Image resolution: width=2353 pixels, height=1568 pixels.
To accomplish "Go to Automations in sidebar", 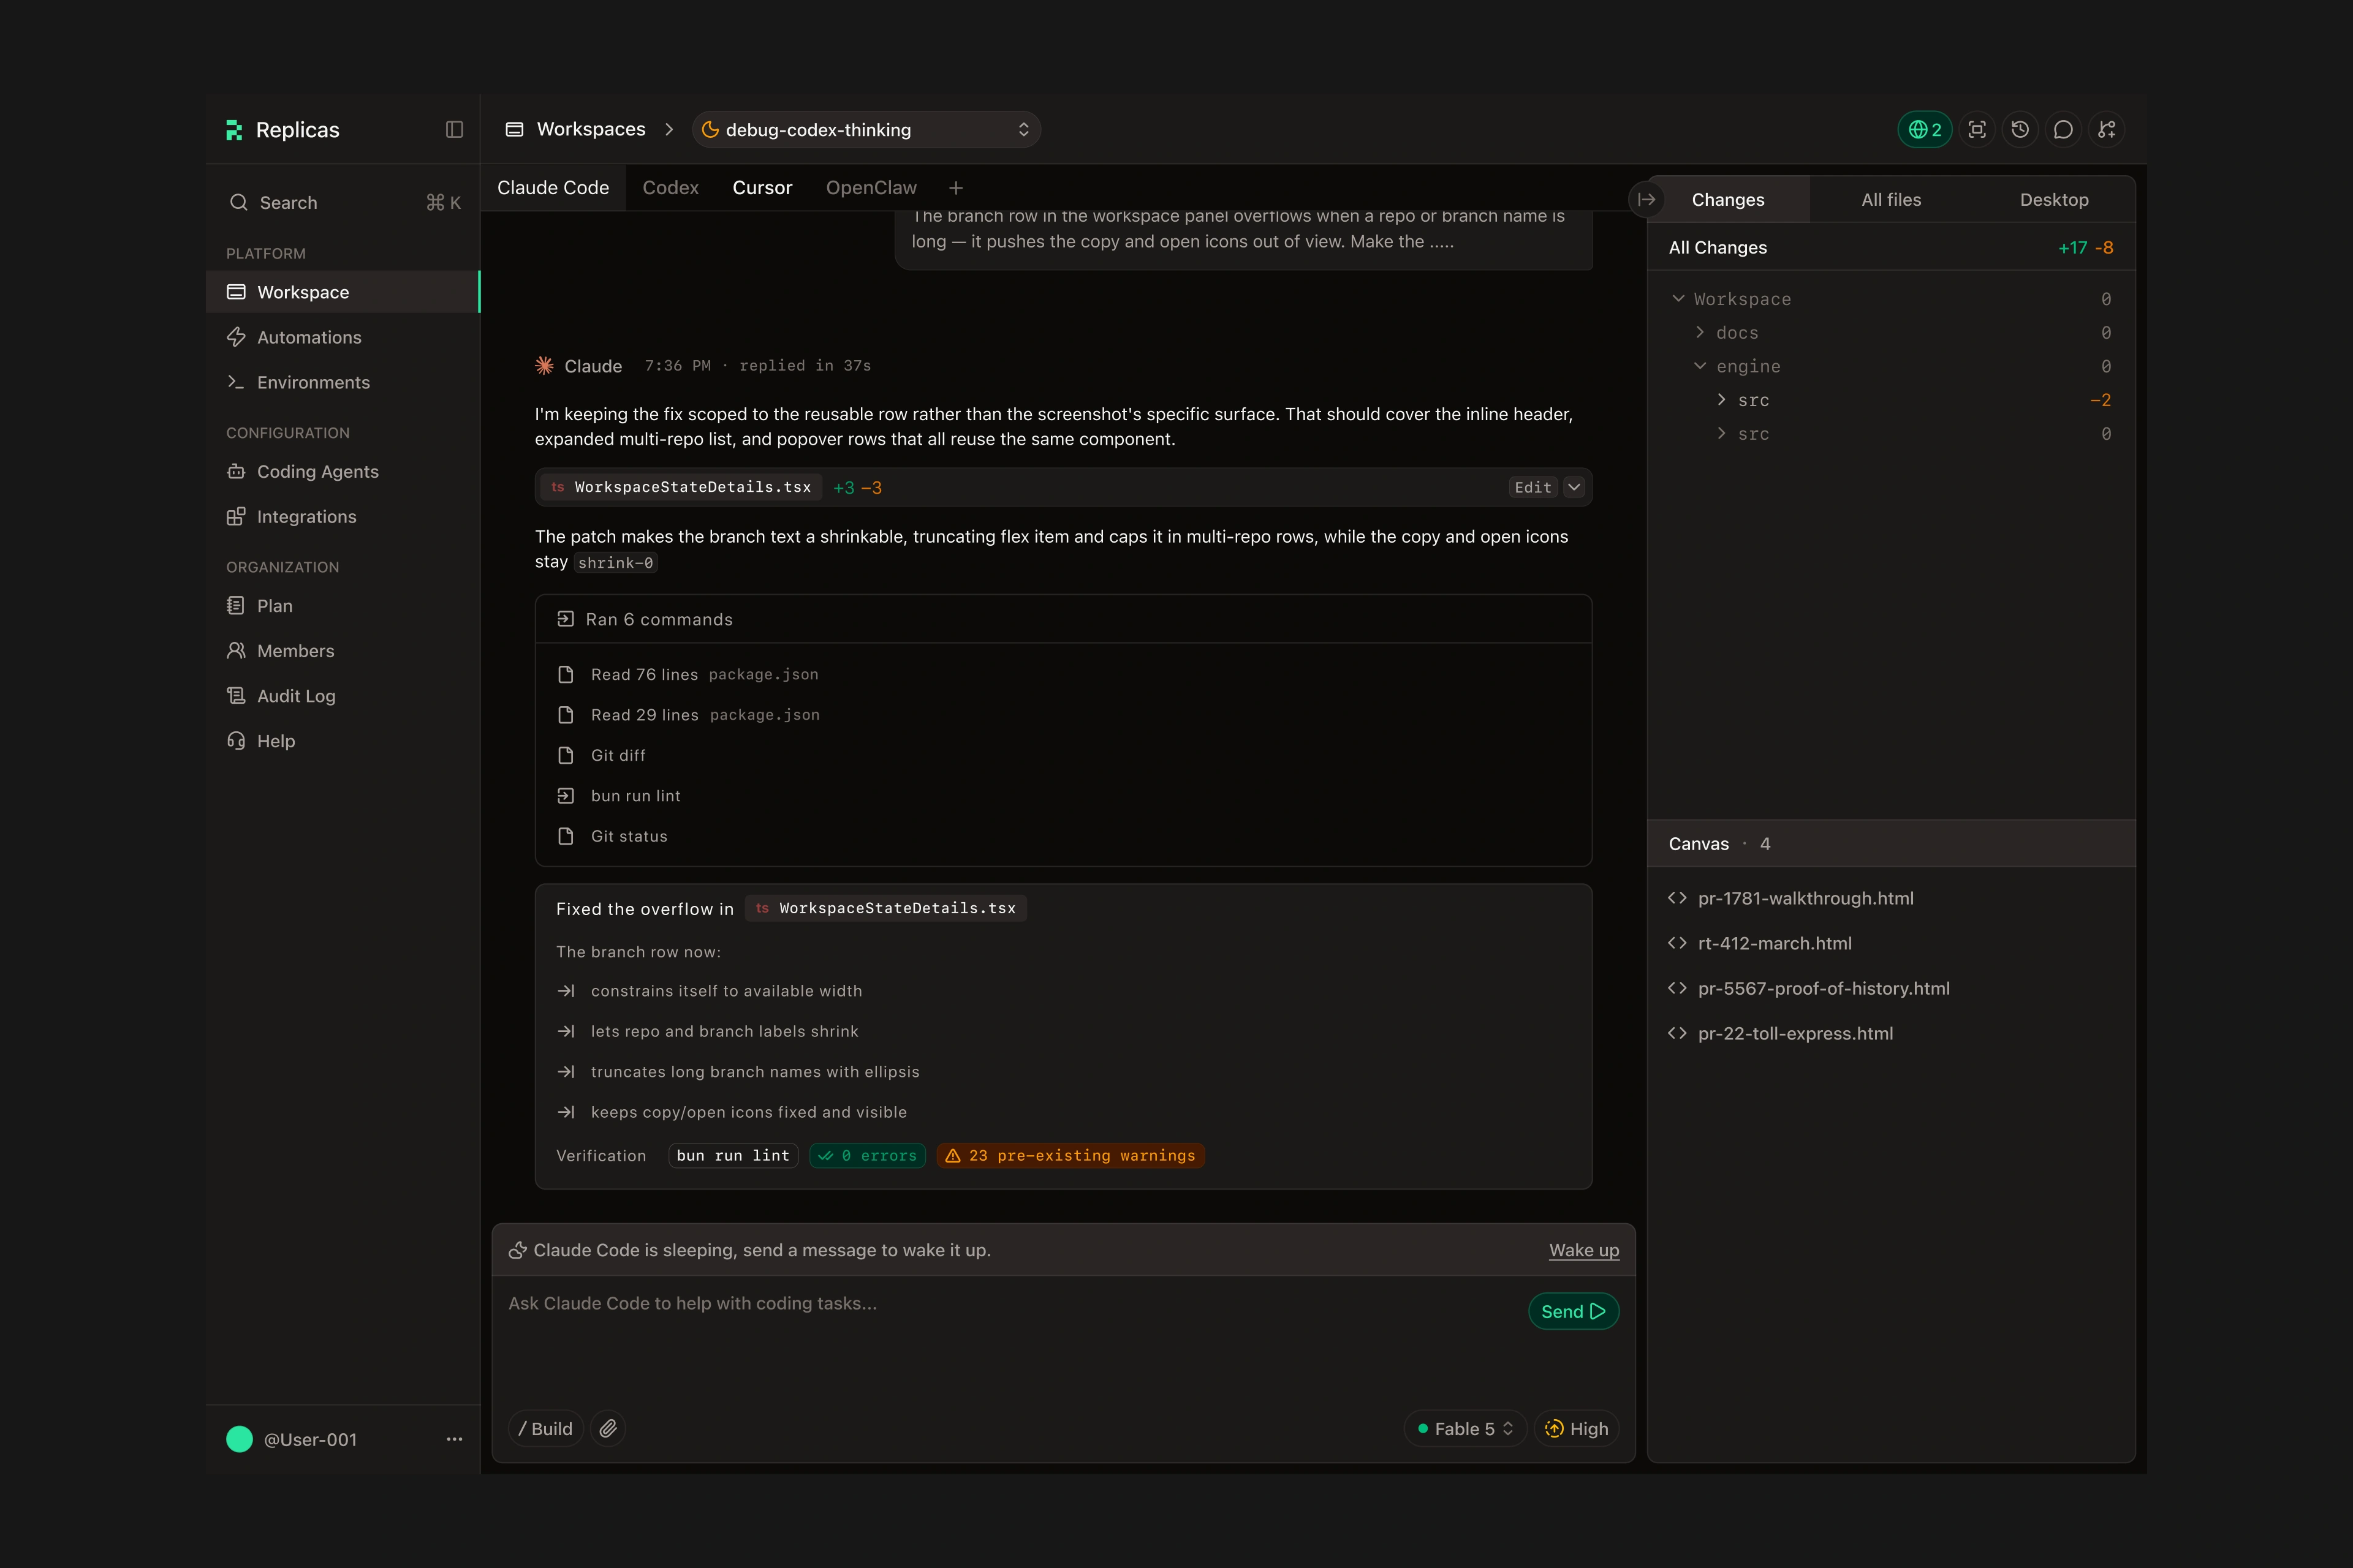I will tap(342, 337).
